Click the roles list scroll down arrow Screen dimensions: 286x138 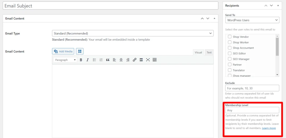pos(277,75)
